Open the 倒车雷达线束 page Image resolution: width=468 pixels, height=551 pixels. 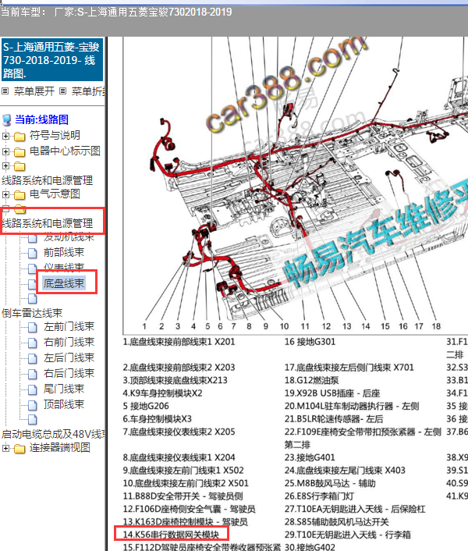pyautogui.click(x=32, y=313)
